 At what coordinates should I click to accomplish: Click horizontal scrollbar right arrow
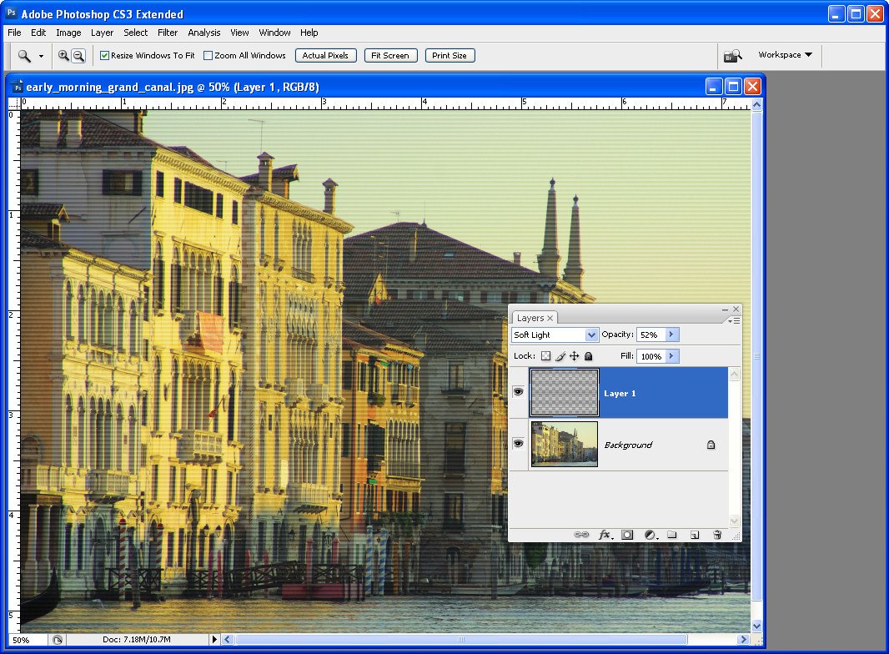(x=743, y=639)
